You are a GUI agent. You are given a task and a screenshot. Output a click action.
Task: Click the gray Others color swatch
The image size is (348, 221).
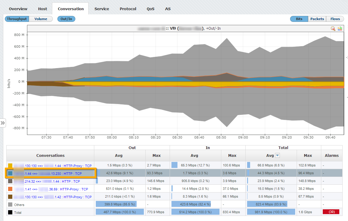10,205
